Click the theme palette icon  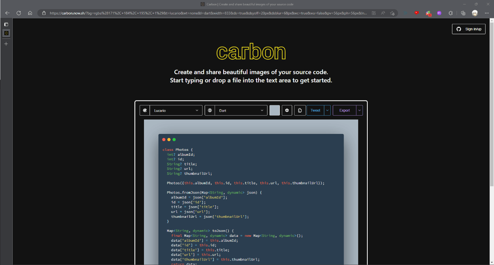coord(145,110)
